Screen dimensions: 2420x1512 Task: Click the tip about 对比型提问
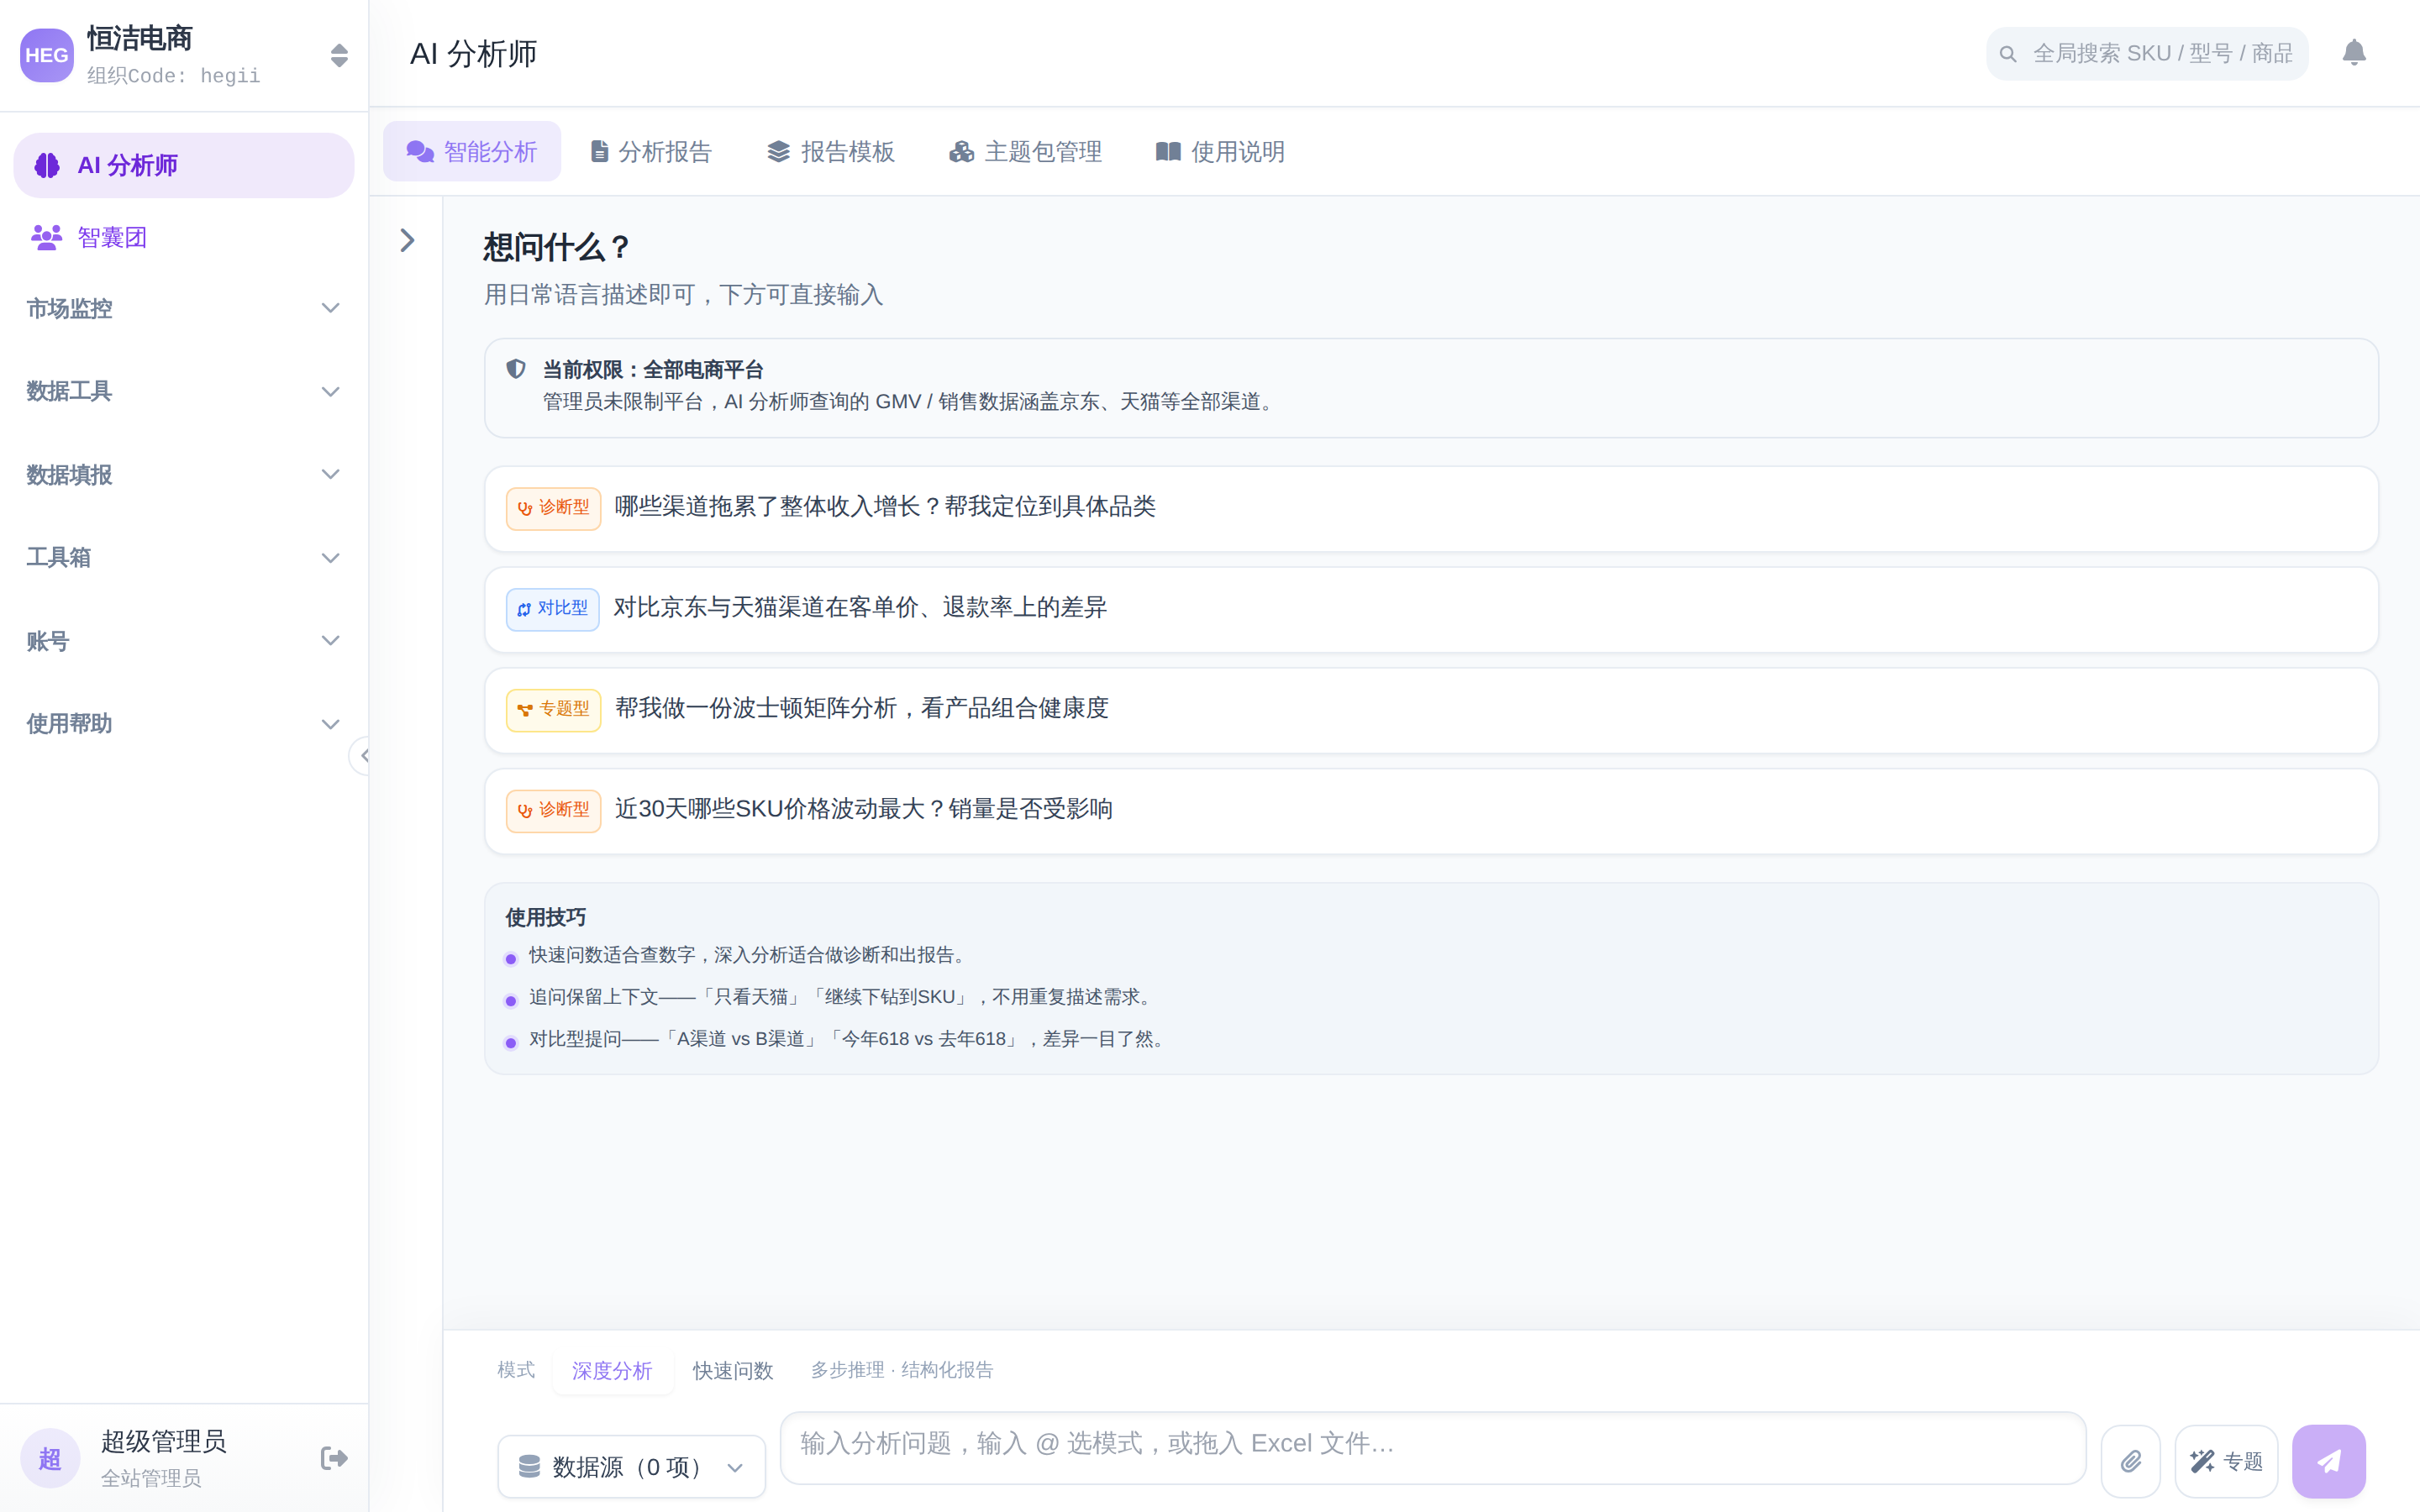tap(849, 1039)
